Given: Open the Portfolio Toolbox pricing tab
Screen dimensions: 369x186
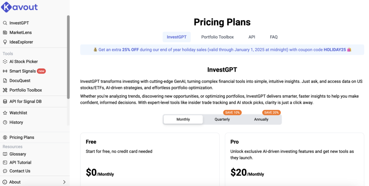Looking at the screenshot, I should (x=217, y=37).
